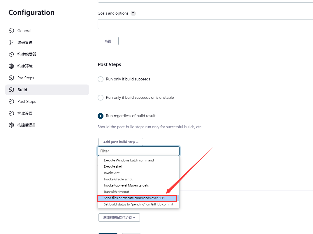This screenshot has height=234, width=313.
Task: Click the build triggers clock icon
Action: tap(11, 54)
